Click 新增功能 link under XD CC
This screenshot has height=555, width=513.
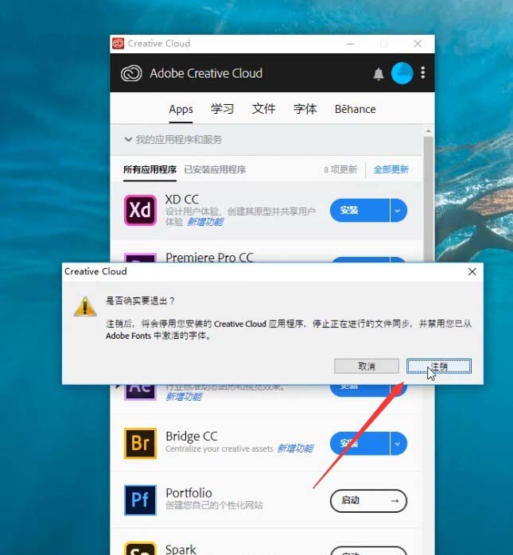205,222
